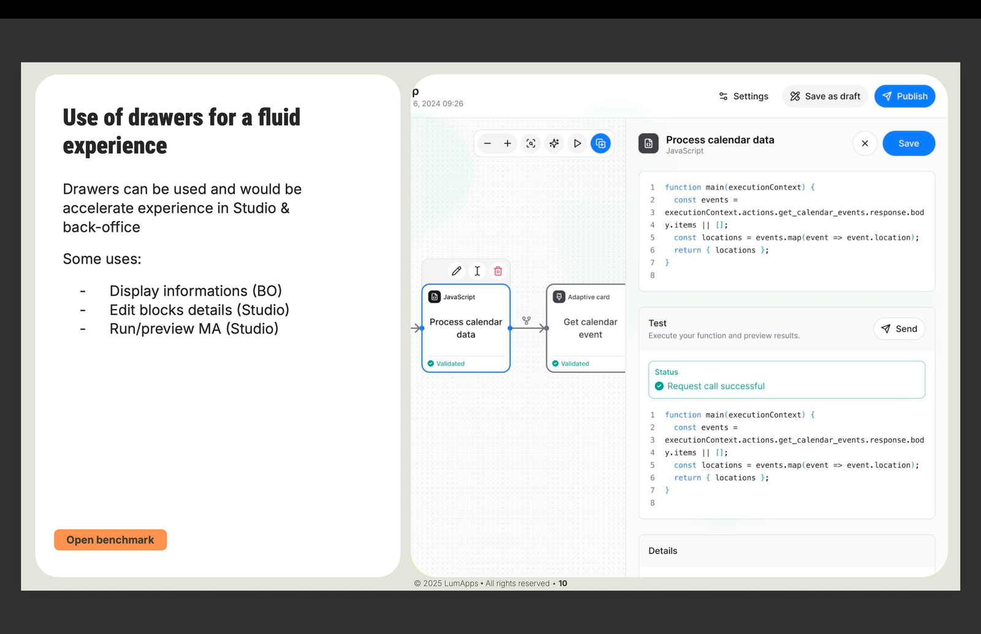Click the fit-to-view focus icon

tap(531, 143)
